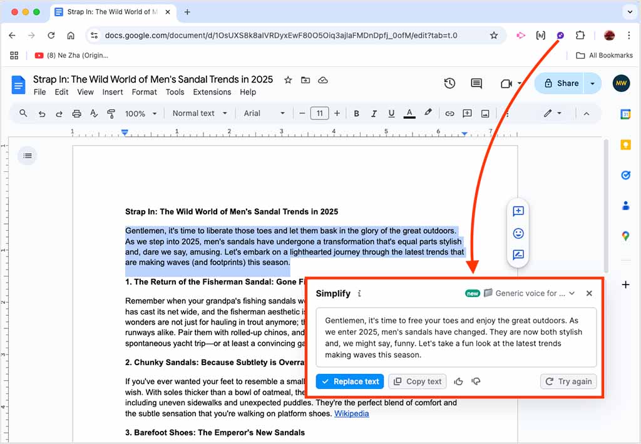
Task: Expand the Meet camera dropdown arrow
Action: 520,83
